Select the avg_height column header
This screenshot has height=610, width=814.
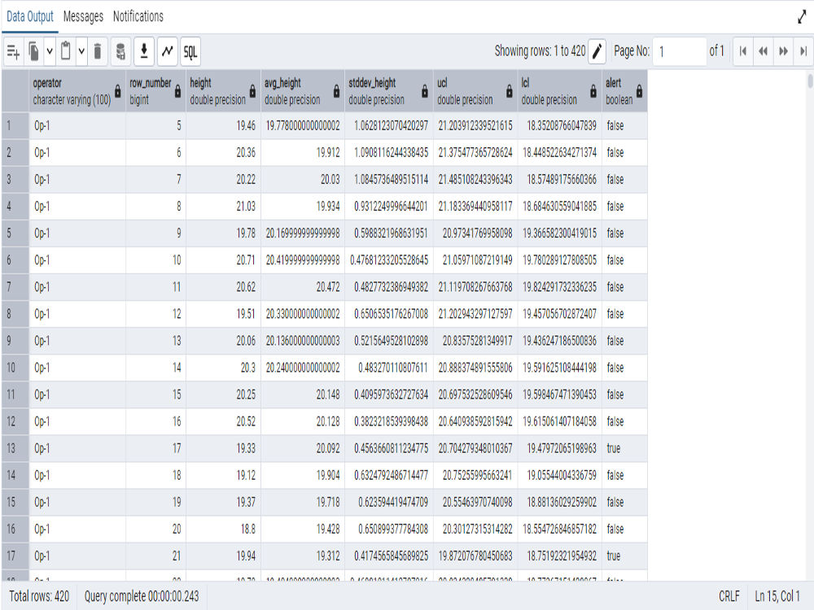(303, 91)
